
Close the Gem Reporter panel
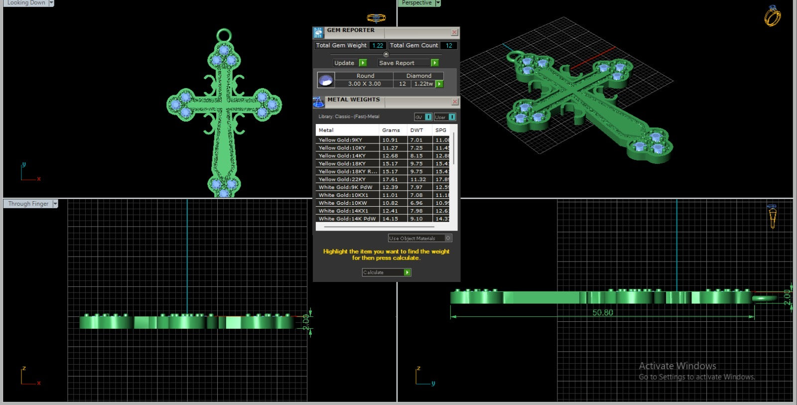click(454, 32)
